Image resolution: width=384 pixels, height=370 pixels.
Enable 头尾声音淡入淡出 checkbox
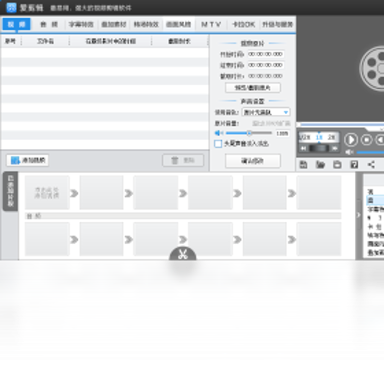point(218,143)
